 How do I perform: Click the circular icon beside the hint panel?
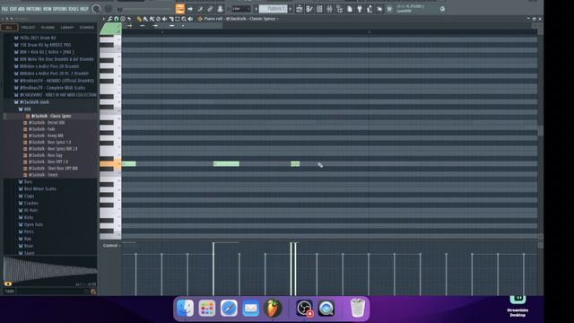[442, 9]
